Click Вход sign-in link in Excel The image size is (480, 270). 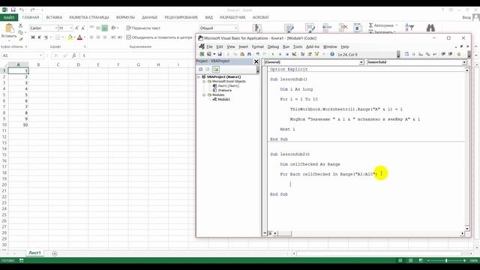(466, 17)
